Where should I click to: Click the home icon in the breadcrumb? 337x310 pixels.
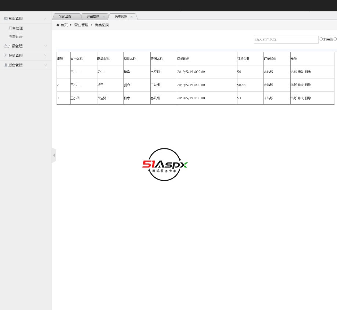(58, 25)
